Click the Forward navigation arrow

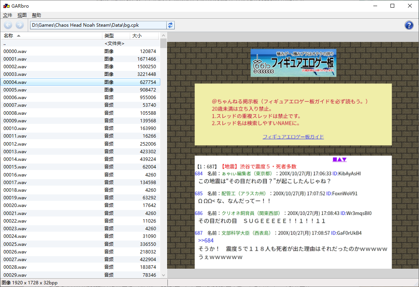(19, 25)
